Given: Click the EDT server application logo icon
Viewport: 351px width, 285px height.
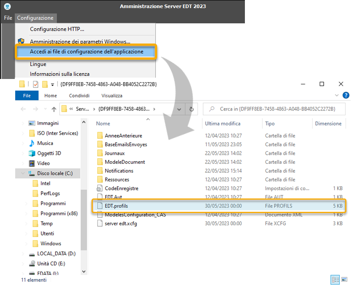Looking at the screenshot, I should 7,6.
